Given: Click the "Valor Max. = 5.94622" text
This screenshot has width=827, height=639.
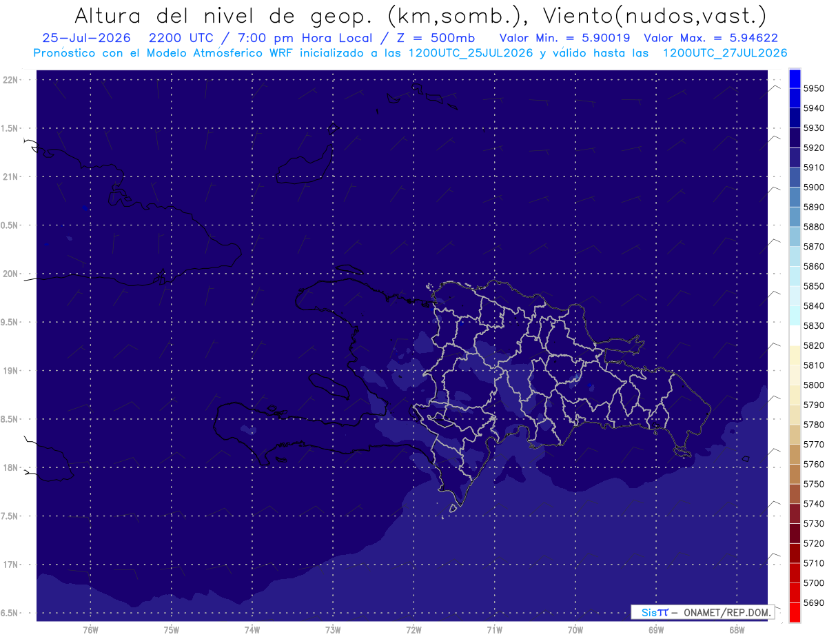Looking at the screenshot, I should [x=711, y=38].
